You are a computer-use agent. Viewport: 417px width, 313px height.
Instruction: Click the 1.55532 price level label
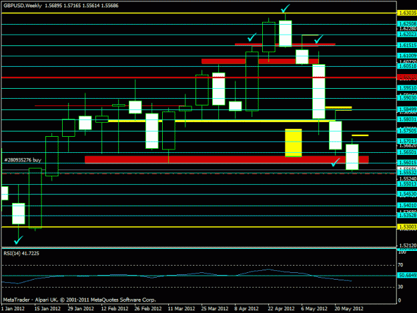[x=407, y=173]
